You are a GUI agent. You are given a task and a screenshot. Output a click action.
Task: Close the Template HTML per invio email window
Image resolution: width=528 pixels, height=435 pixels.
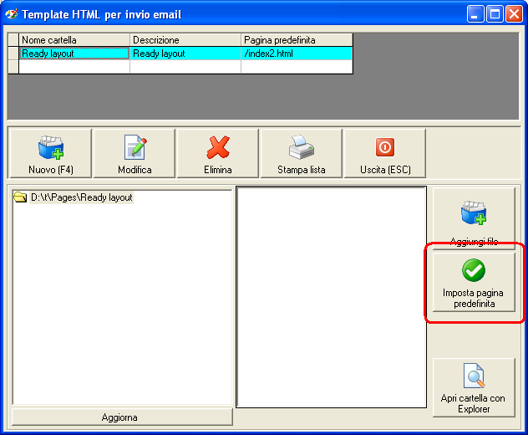514,14
